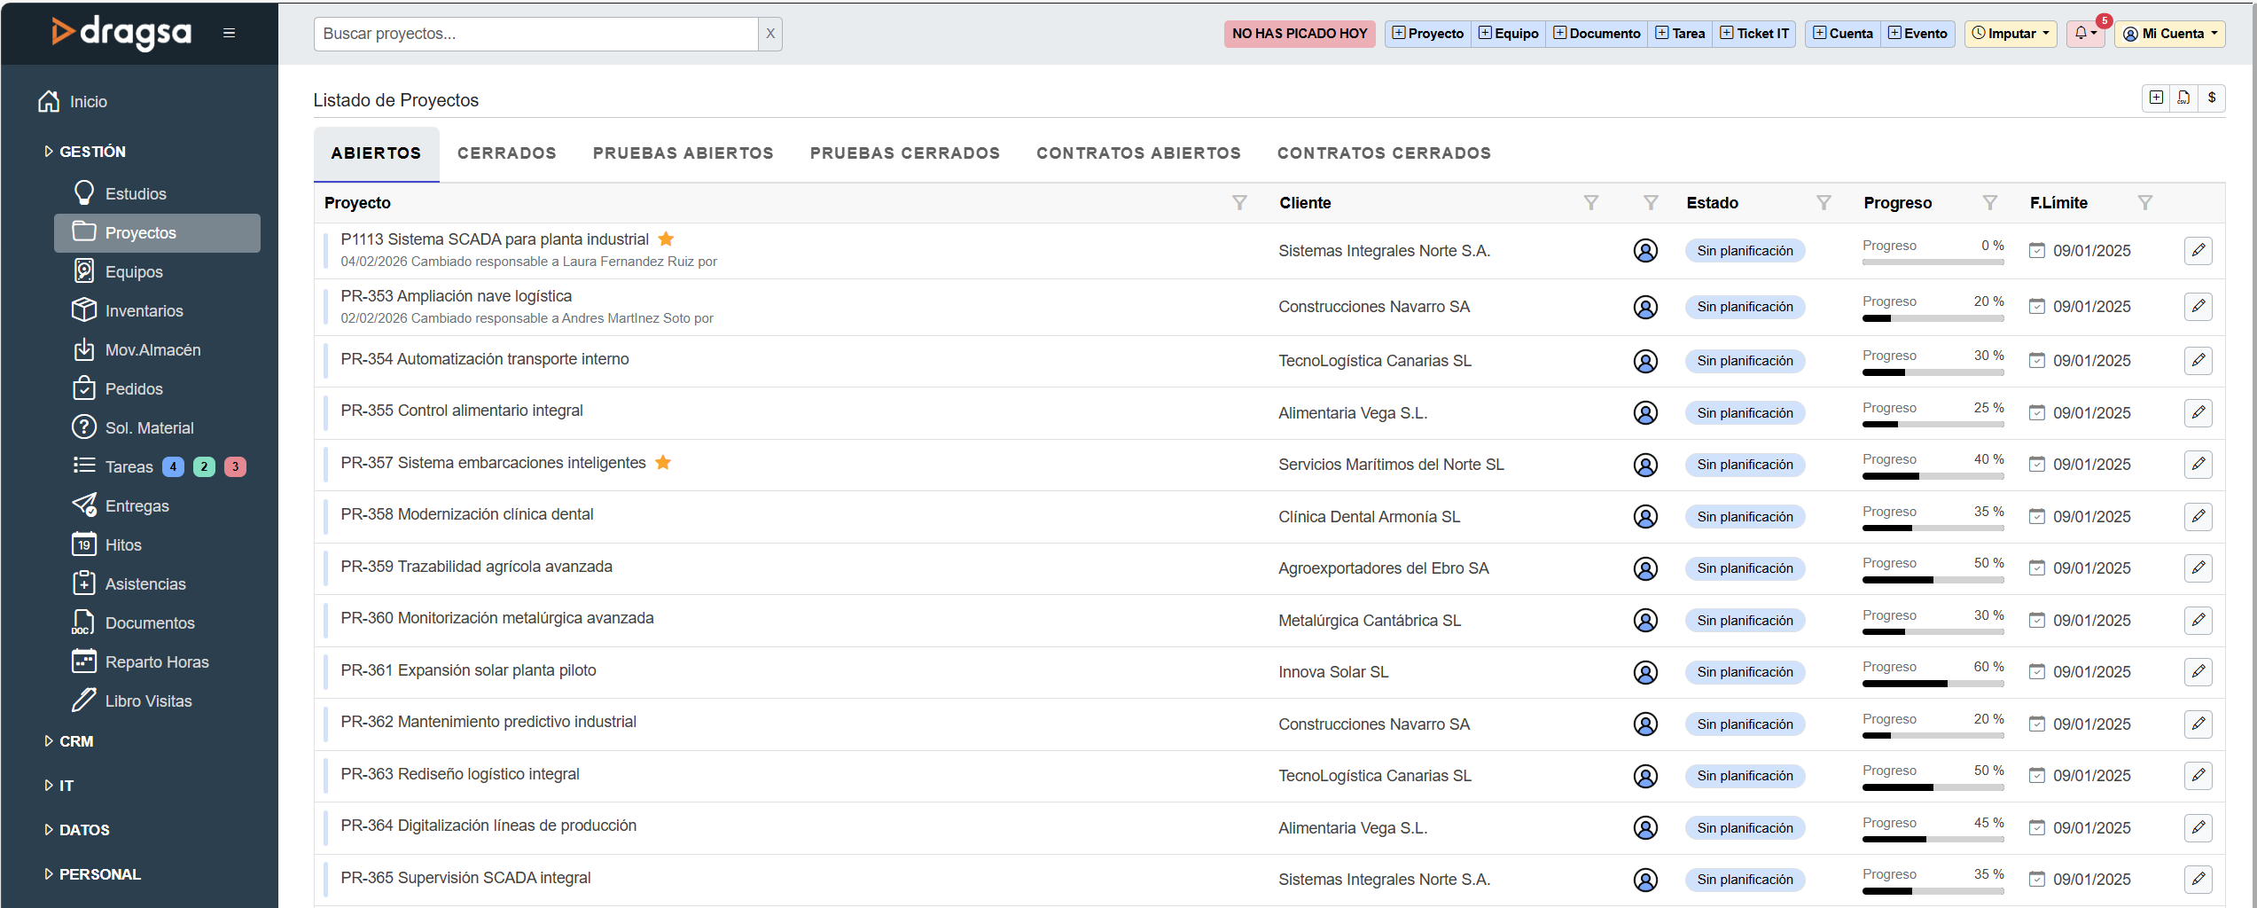Image resolution: width=2257 pixels, height=908 pixels.
Task: Toggle the favorite star on P1113 project
Action: click(x=666, y=239)
